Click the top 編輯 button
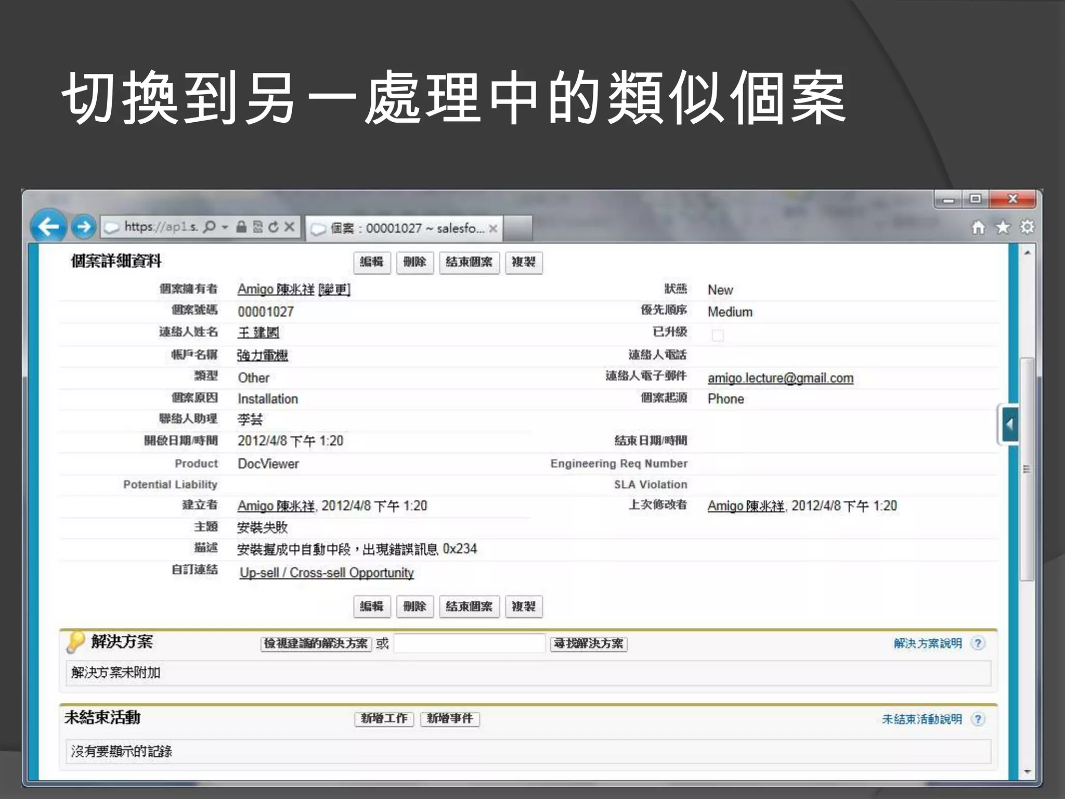1065x799 pixels. coord(372,262)
